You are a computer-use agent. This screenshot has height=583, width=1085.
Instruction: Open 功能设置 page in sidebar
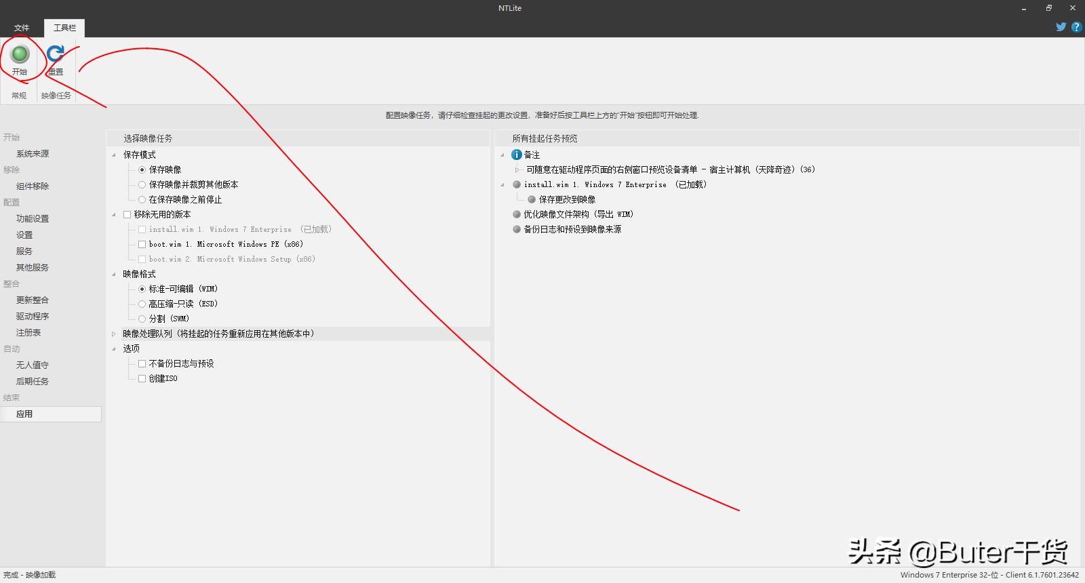[33, 219]
